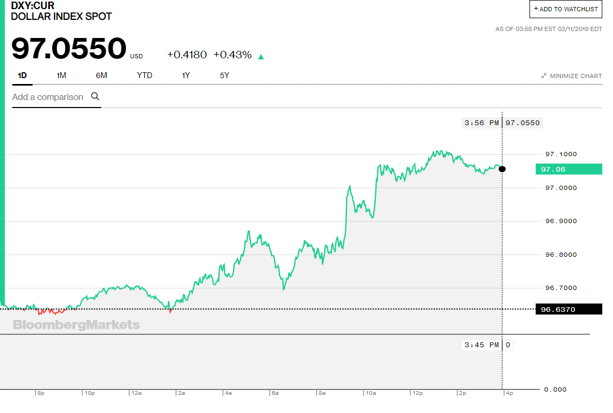This screenshot has height=413, width=613.
Task: Click the 3:45 PM volume tooltip
Action: 482,345
